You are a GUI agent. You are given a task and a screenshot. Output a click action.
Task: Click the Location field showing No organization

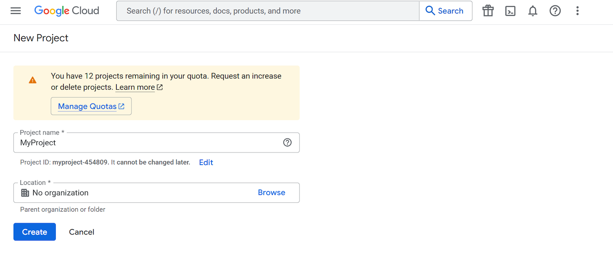pyautogui.click(x=126, y=193)
